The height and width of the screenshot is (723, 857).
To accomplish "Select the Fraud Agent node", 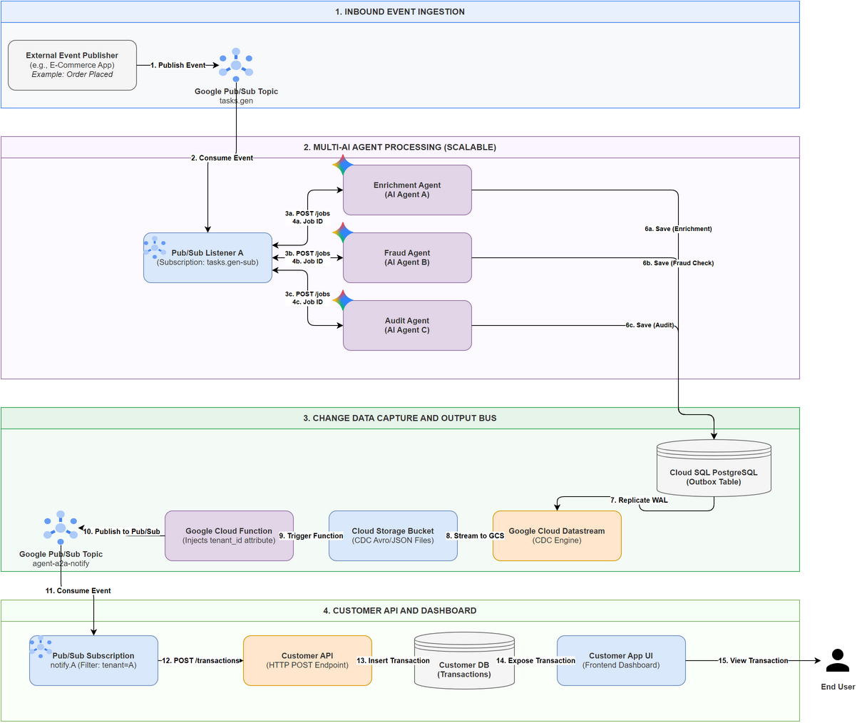I will (x=407, y=257).
